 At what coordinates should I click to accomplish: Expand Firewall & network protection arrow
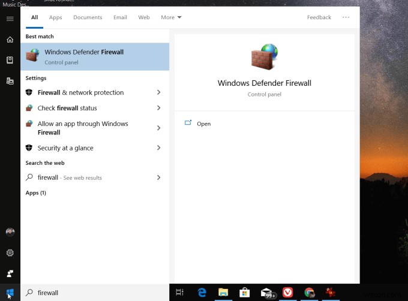(x=158, y=92)
